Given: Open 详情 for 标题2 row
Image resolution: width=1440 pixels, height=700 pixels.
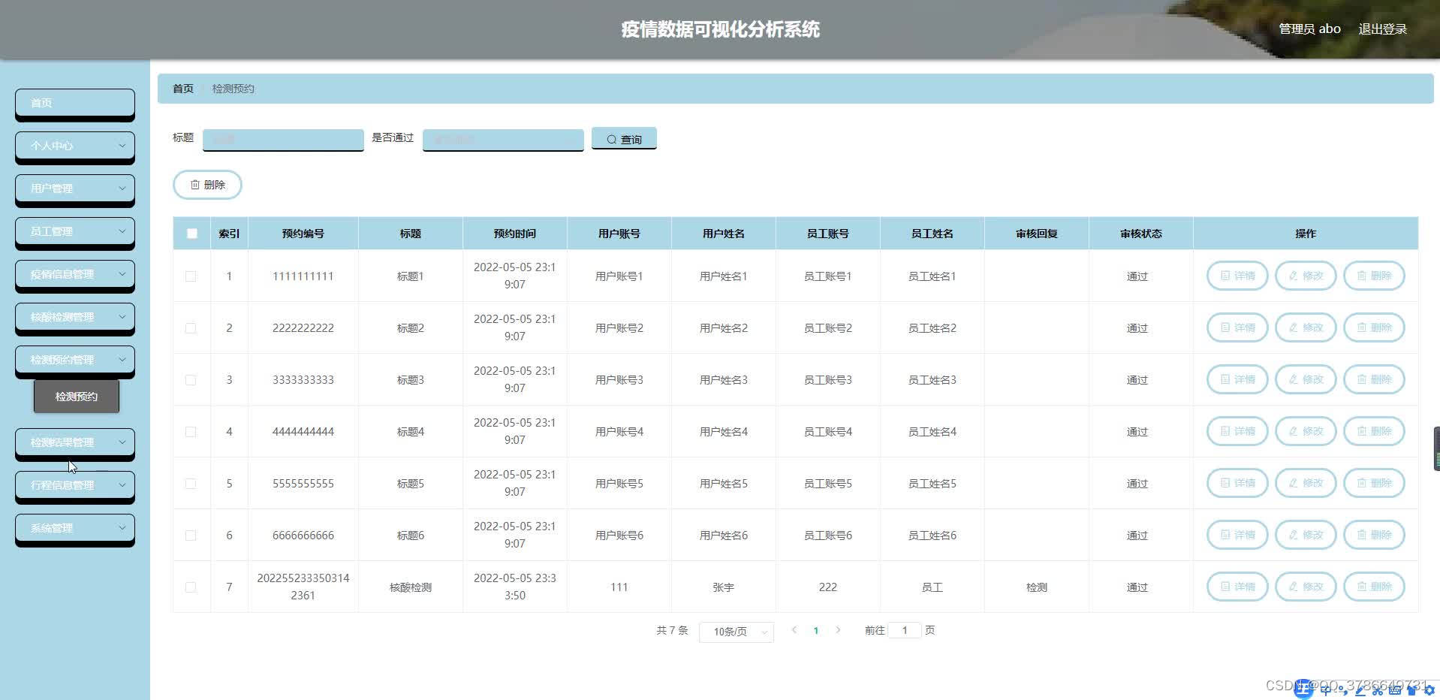Looking at the screenshot, I should (1237, 327).
